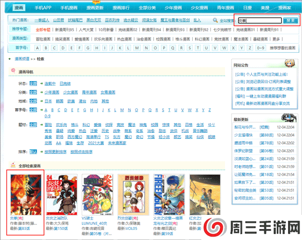Open chapter 第88话 in latest updates
302x240 pixels.
coord(266,135)
